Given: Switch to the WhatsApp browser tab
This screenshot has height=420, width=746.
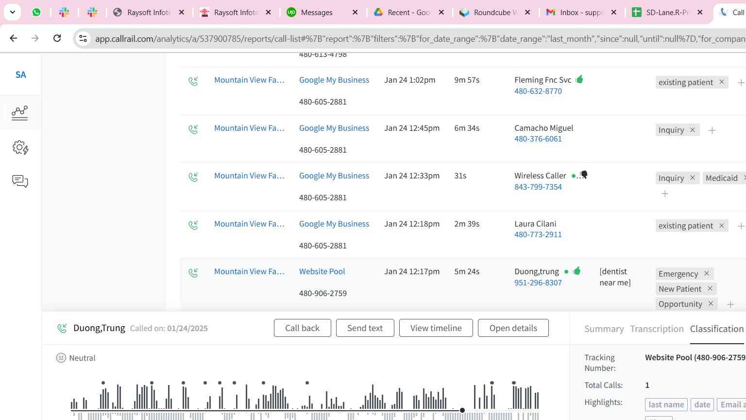Looking at the screenshot, I should [36, 12].
